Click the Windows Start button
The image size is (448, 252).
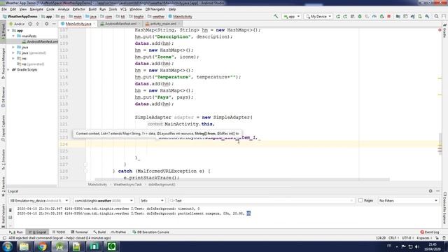click(x=7, y=246)
